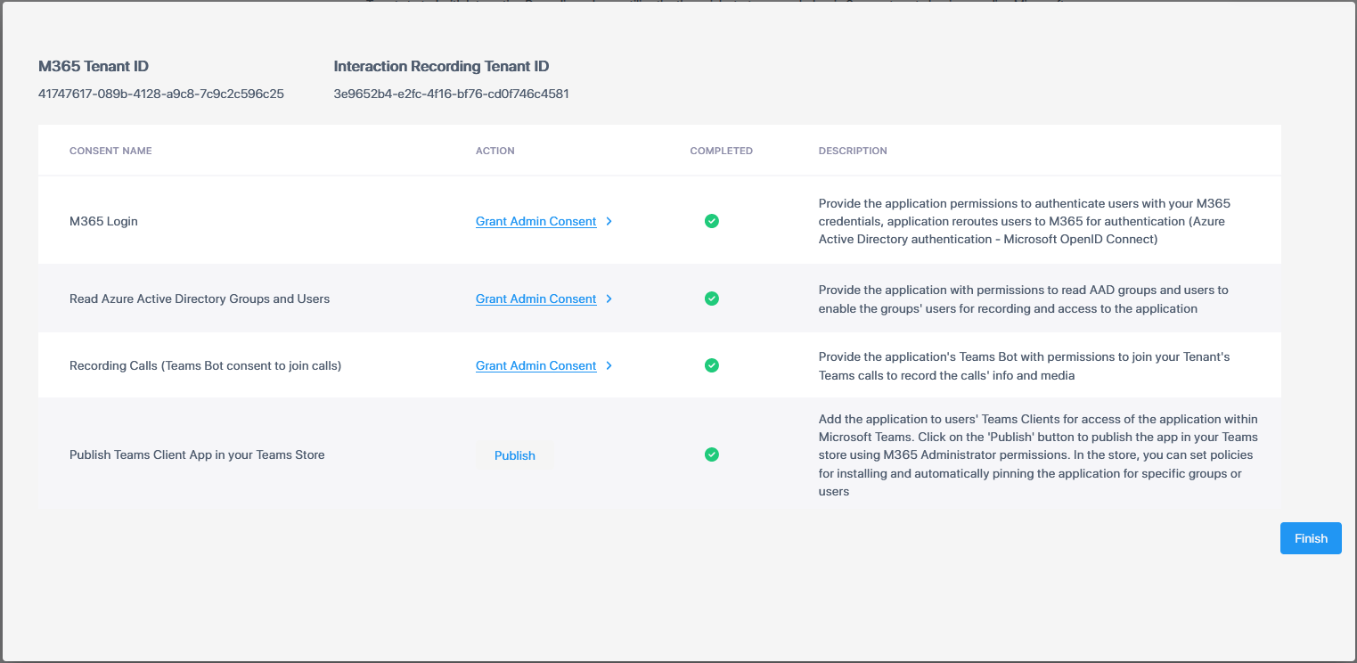This screenshot has height=663, width=1357.
Task: Click description about adding application to Teams Clients
Action: click(1039, 454)
